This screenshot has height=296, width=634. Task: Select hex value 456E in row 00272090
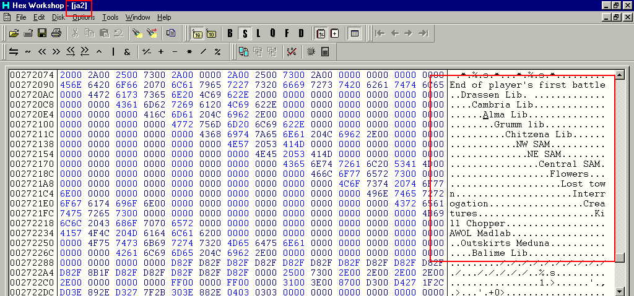(71, 85)
